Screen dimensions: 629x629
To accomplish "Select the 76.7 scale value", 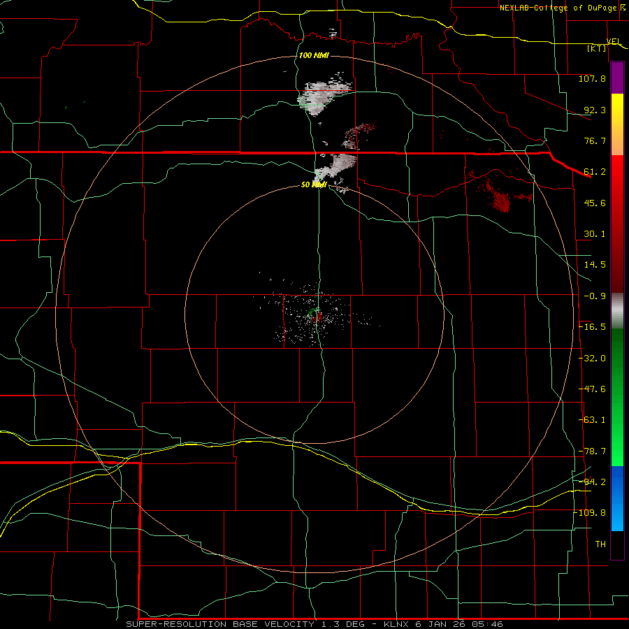I will [x=595, y=140].
